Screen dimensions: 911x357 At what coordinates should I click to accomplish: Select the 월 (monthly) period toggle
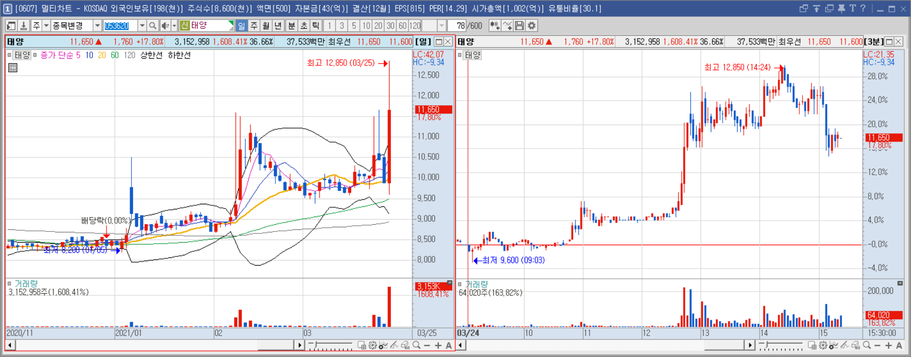[x=266, y=26]
